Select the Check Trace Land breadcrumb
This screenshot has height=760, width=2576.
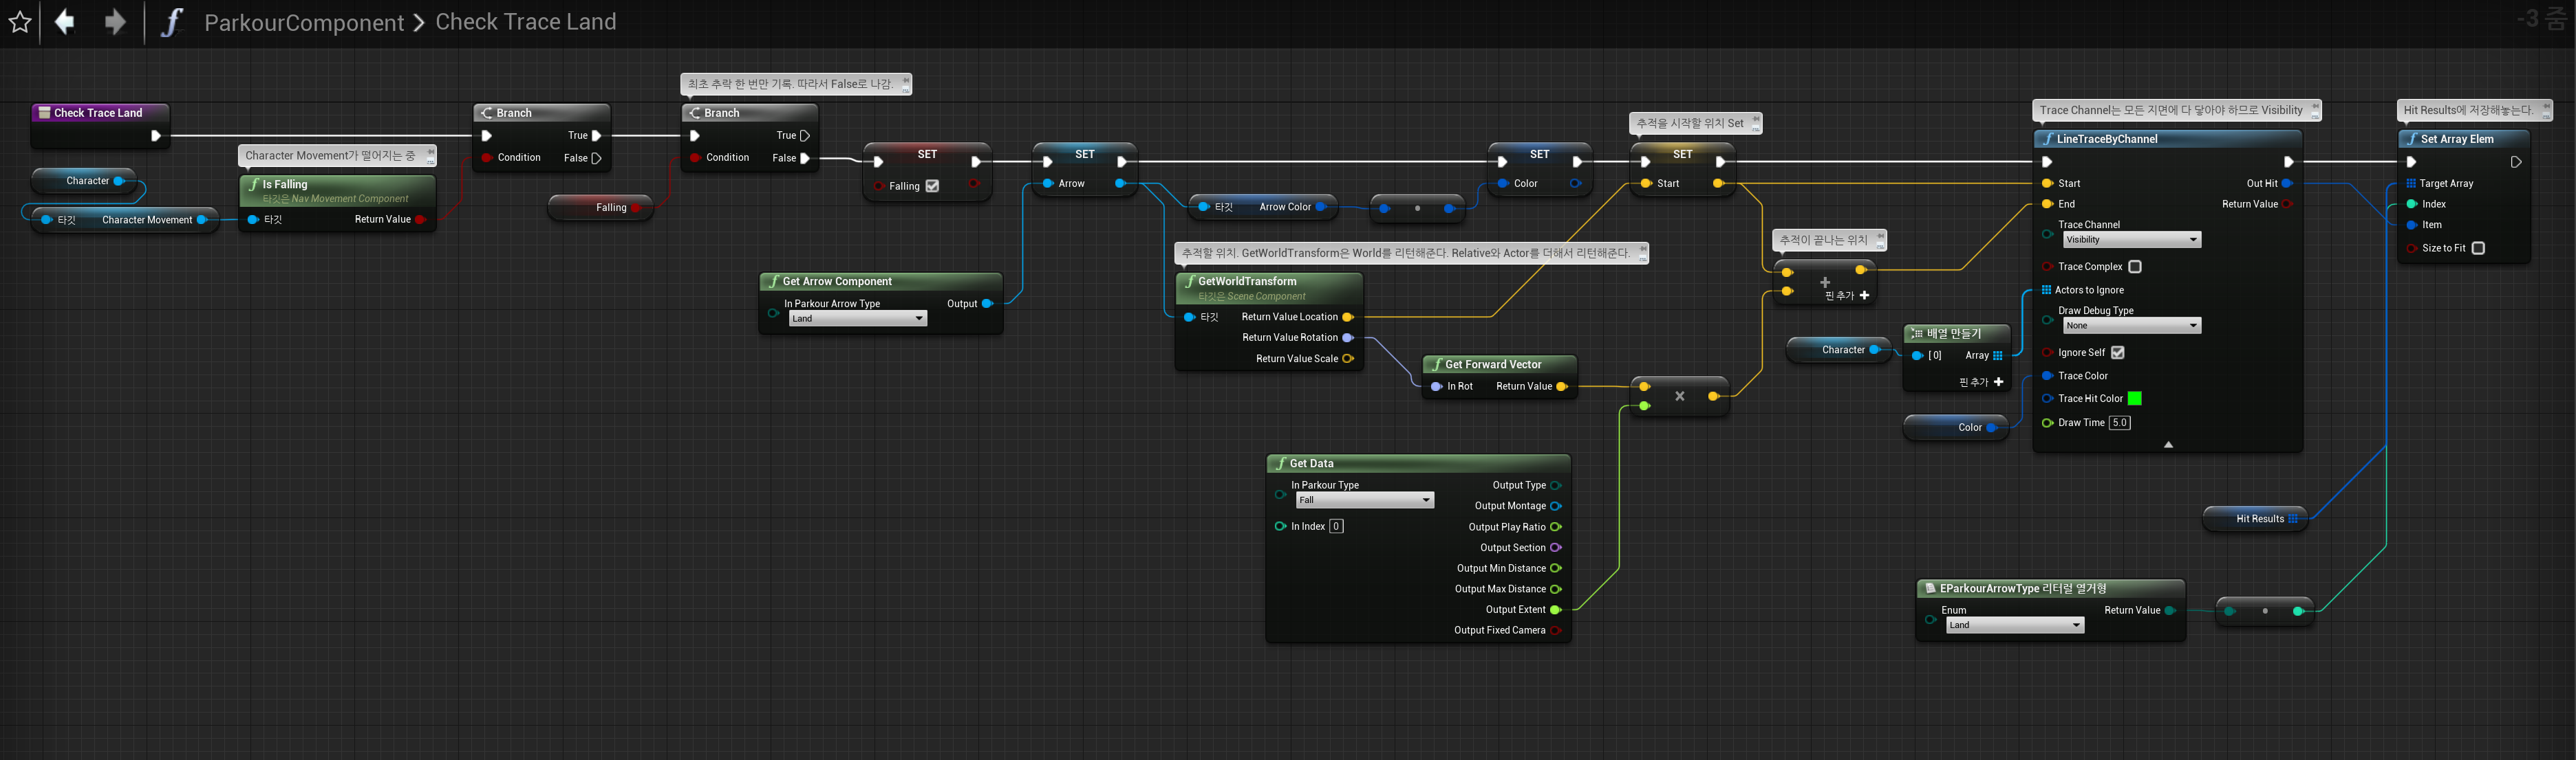pos(526,22)
